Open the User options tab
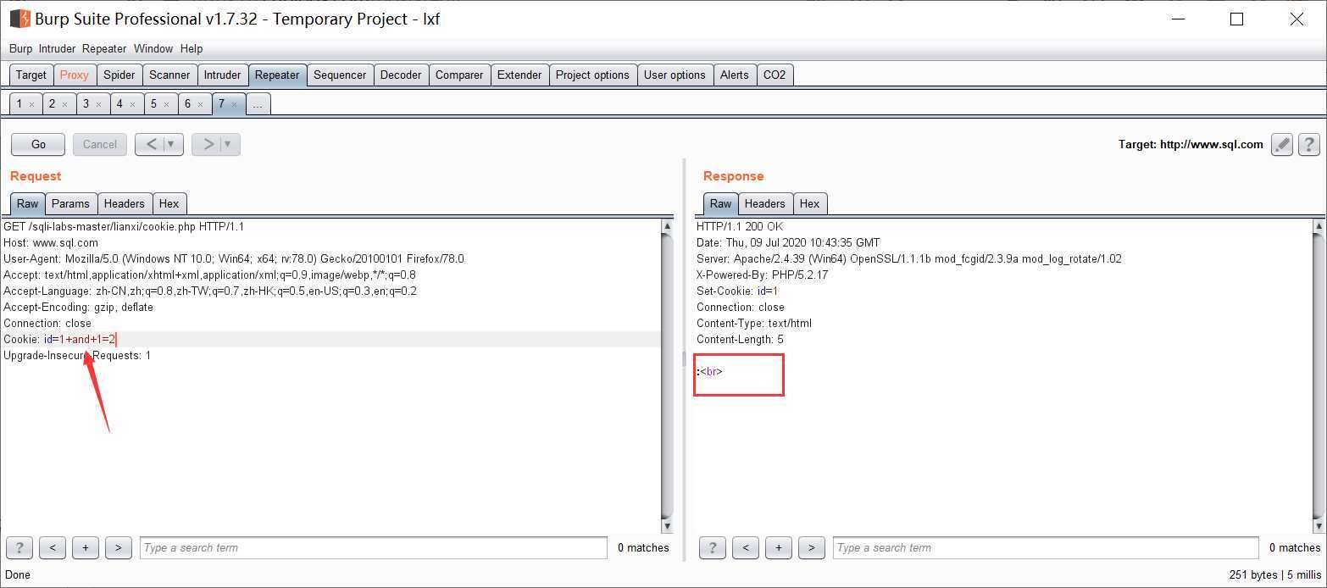The width and height of the screenshot is (1327, 588). point(675,75)
